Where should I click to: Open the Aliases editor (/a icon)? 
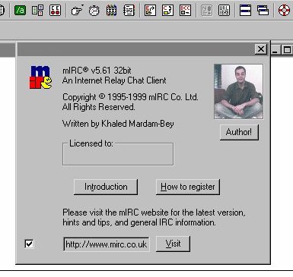(x=20, y=10)
